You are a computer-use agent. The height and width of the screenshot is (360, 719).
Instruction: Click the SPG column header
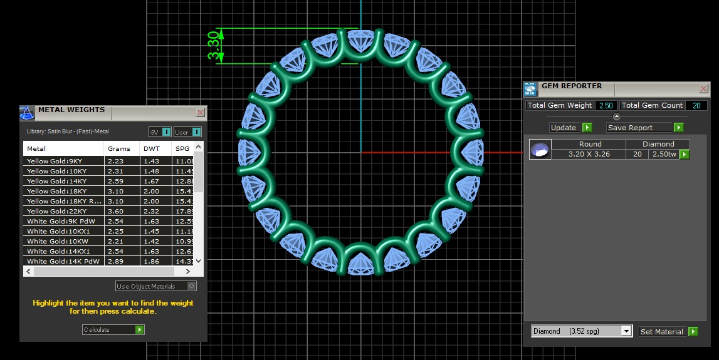(x=183, y=148)
